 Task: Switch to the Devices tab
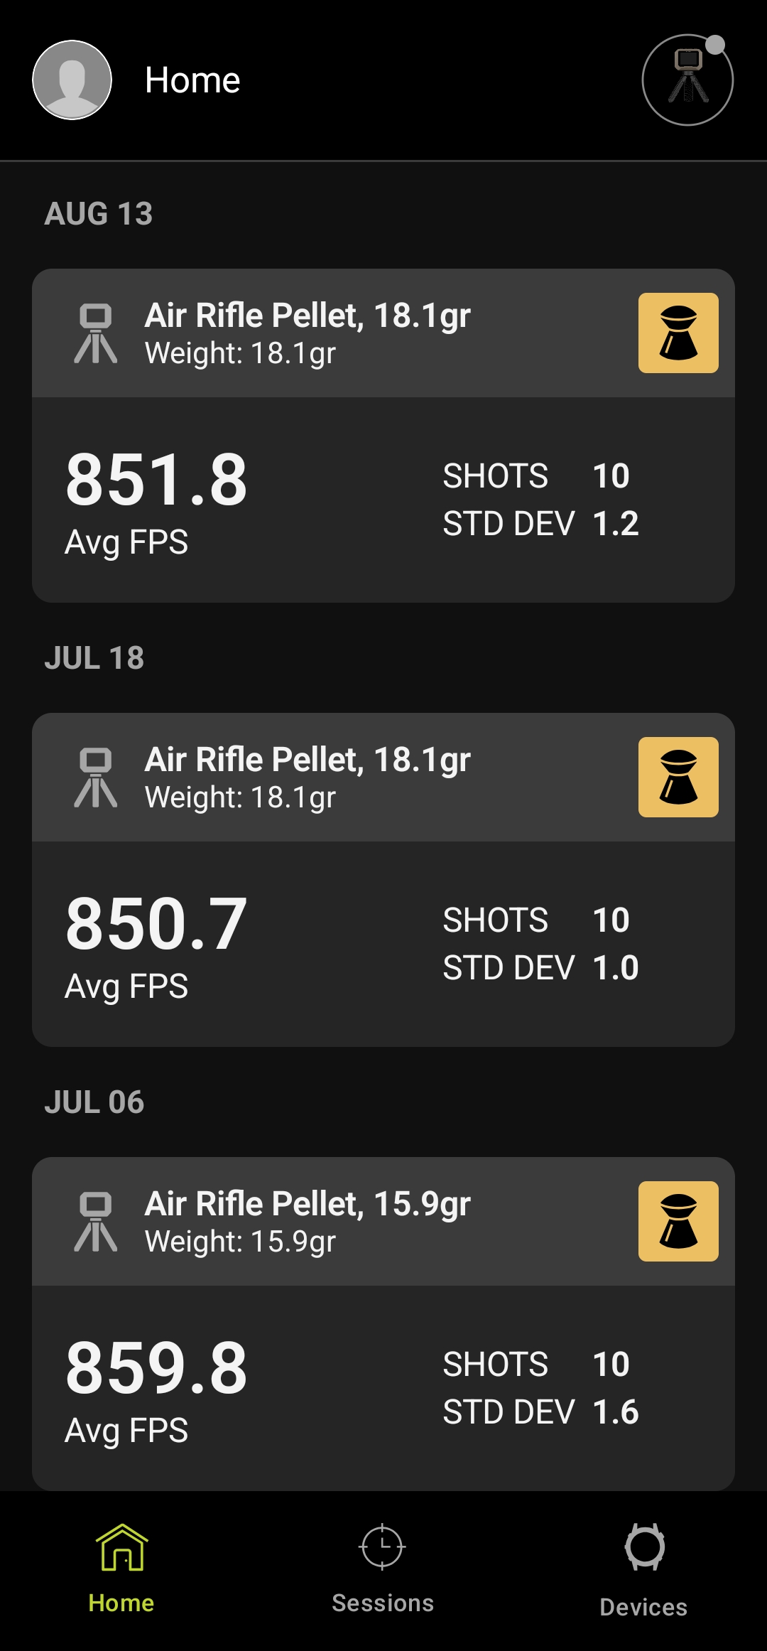tap(643, 1569)
